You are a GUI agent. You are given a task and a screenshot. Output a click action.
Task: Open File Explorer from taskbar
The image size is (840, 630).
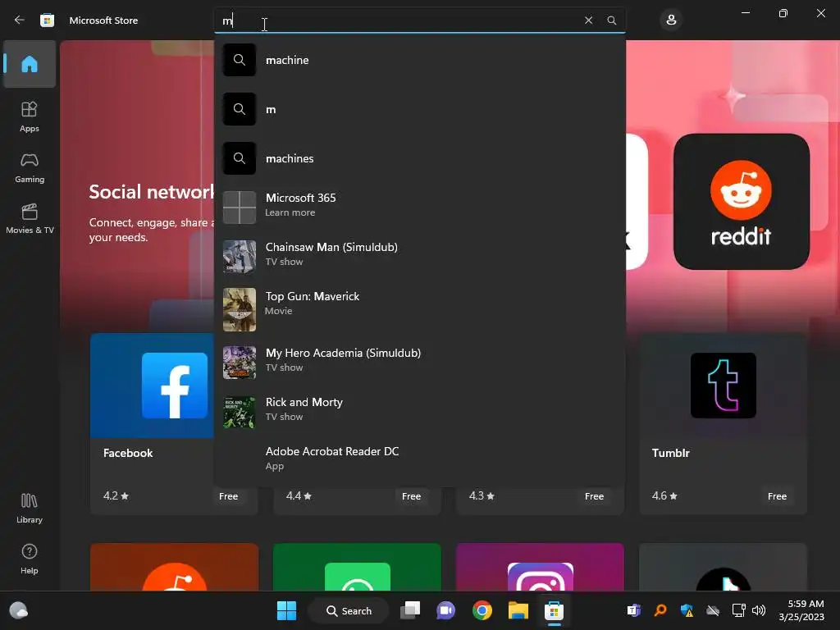point(518,610)
